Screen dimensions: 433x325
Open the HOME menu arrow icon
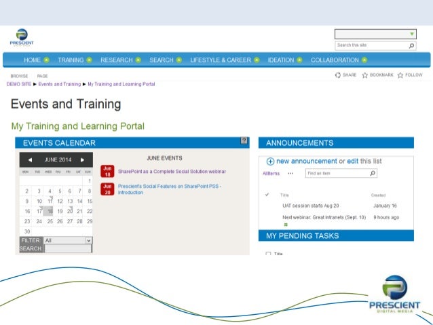[x=46, y=60]
